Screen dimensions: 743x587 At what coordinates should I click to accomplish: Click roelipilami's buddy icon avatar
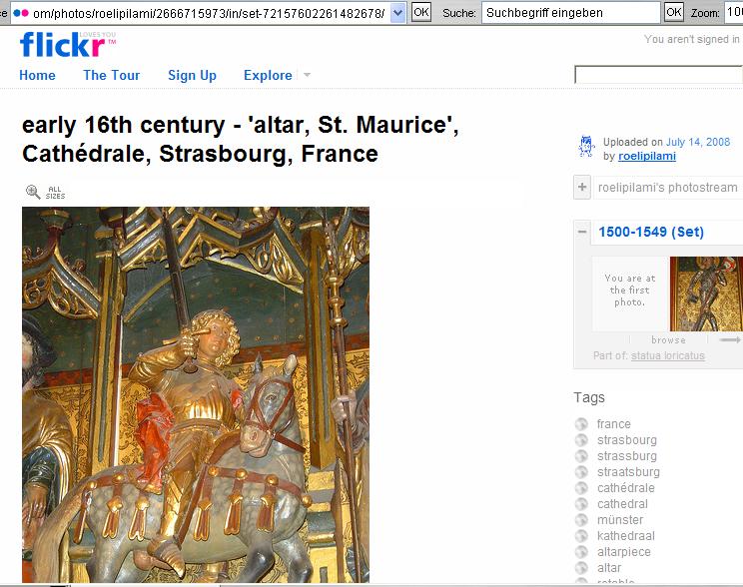click(x=586, y=147)
